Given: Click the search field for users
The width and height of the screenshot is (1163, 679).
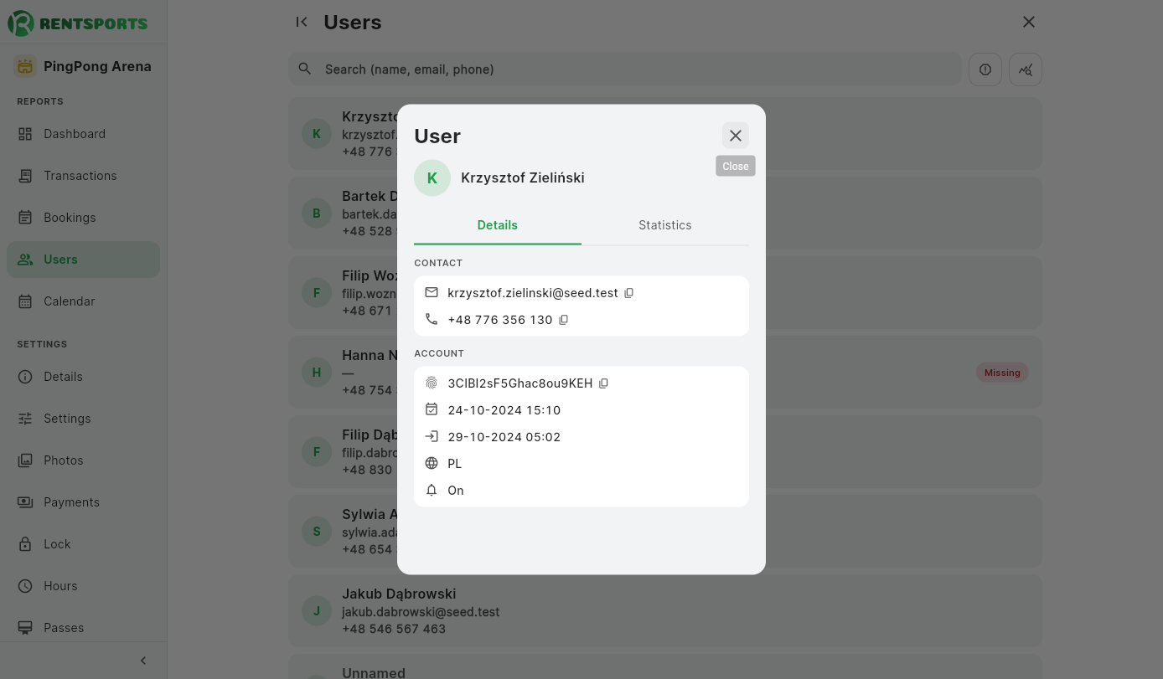Looking at the screenshot, I should pyautogui.click(x=625, y=69).
